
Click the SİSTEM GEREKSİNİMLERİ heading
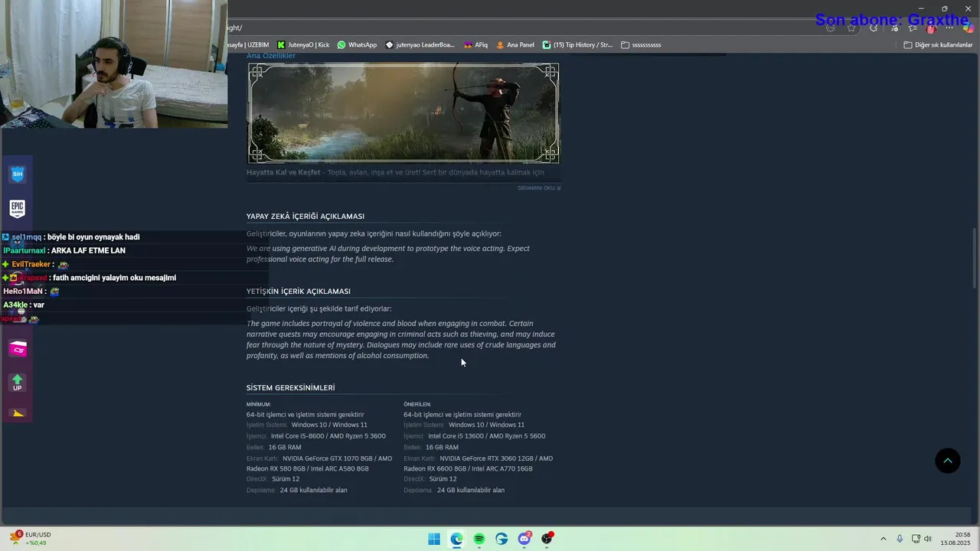pos(291,388)
